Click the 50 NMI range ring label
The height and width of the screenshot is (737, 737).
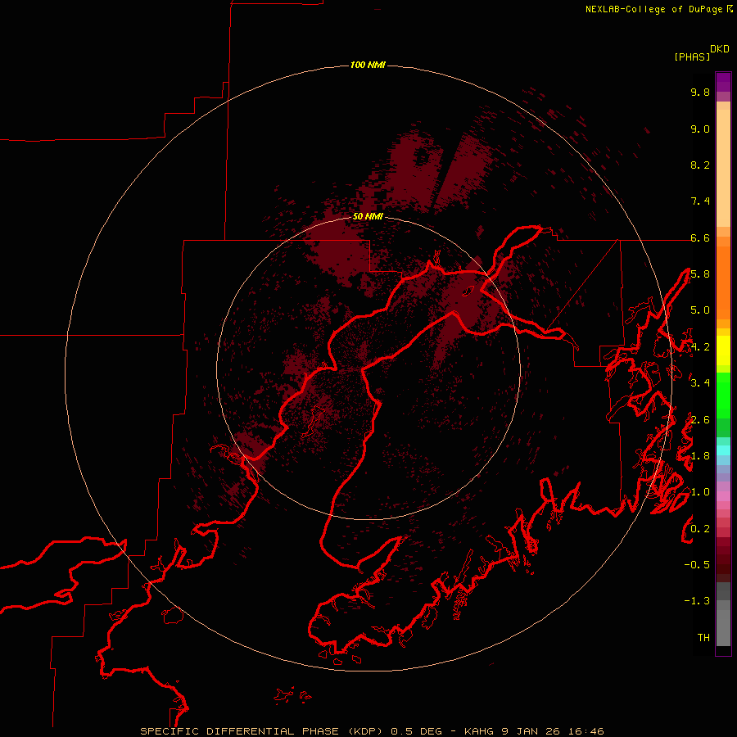(x=368, y=216)
